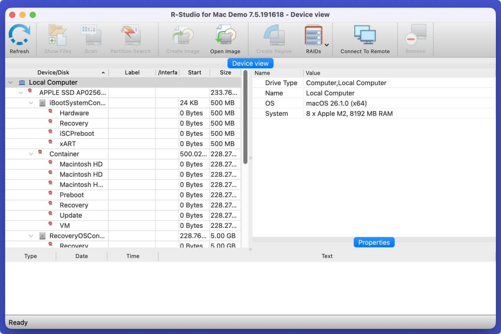The height and width of the screenshot is (334, 501).
Task: Select the Preboot volume row
Action: coord(72,195)
